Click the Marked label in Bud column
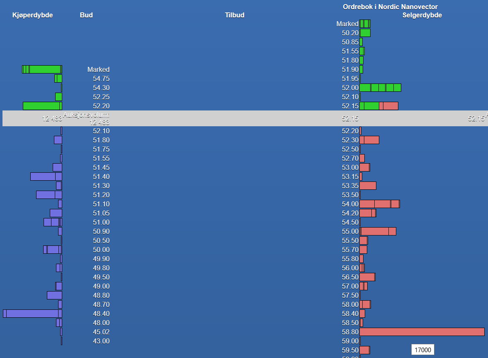 pos(98,69)
